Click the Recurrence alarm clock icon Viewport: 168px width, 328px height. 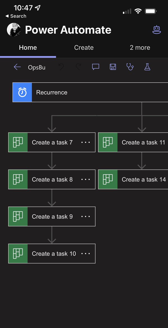[x=22, y=92]
